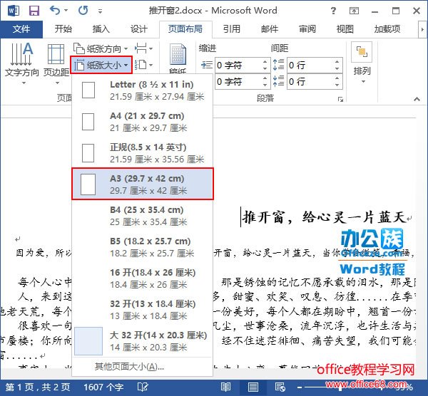Click the spacing after field 0 行

tap(310, 81)
